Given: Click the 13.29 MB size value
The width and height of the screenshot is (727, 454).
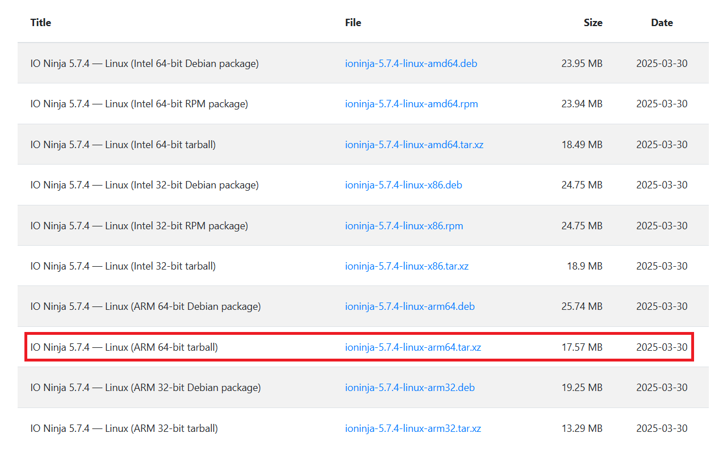Looking at the screenshot, I should pos(582,428).
